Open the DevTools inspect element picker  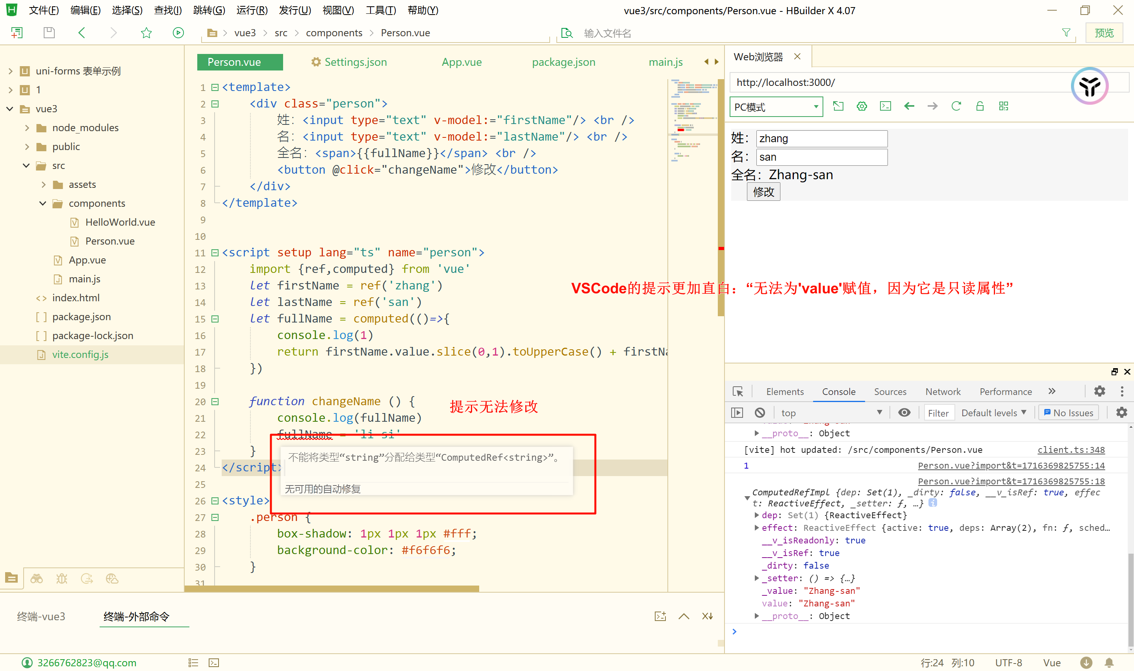(737, 391)
